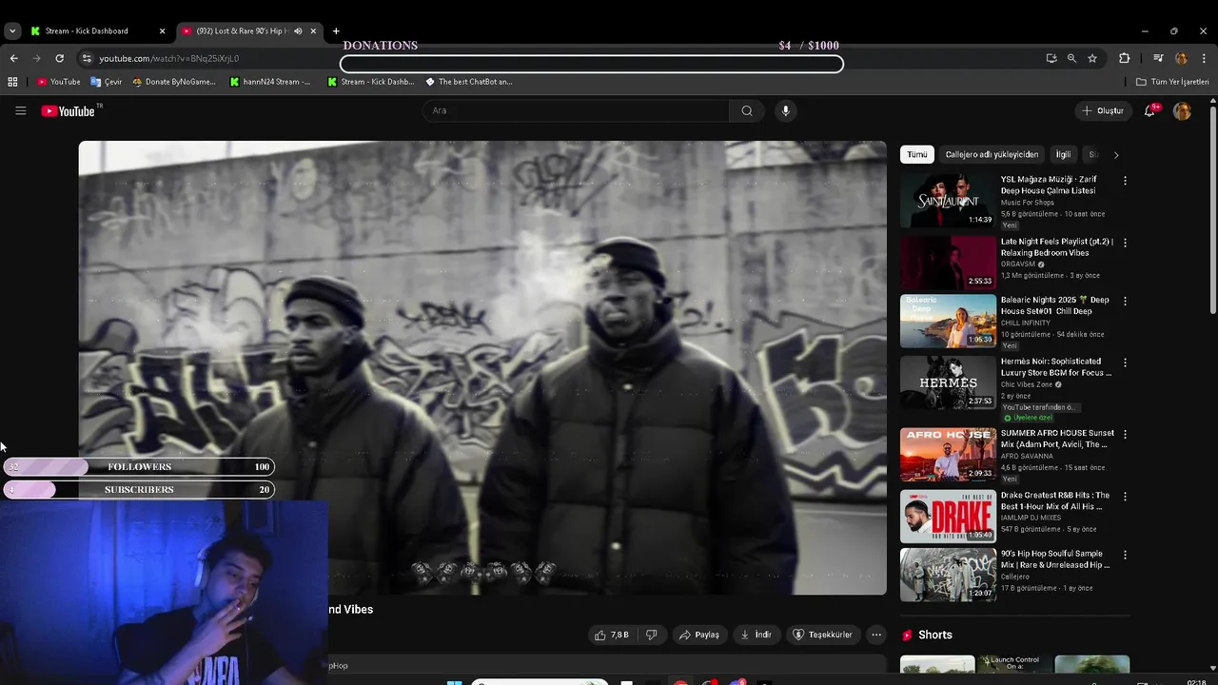Select the İlgili filter chip
Viewport: 1218px width, 685px height.
coord(1063,155)
